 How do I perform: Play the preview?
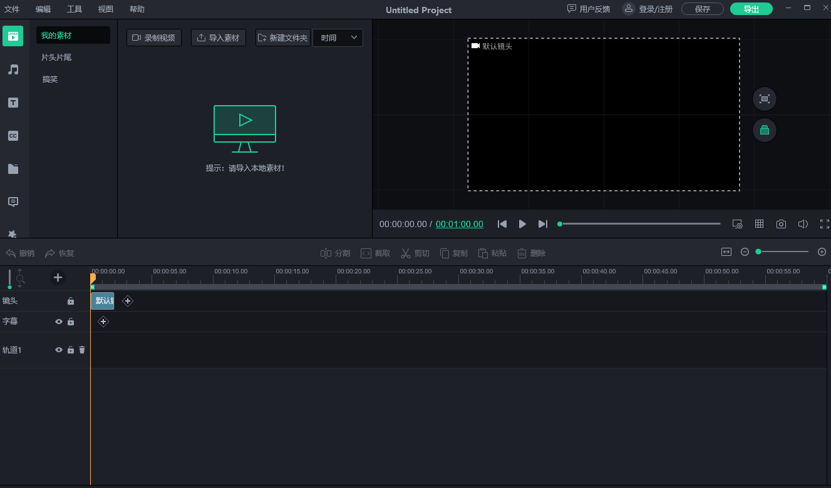pyautogui.click(x=522, y=224)
